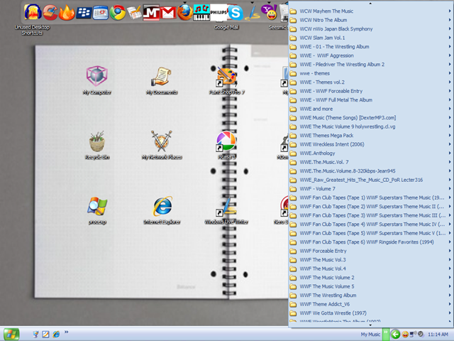Screen dimensions: 454x341
Task: Select Paint Shop Pro 7 shortcut
Action: point(226,80)
